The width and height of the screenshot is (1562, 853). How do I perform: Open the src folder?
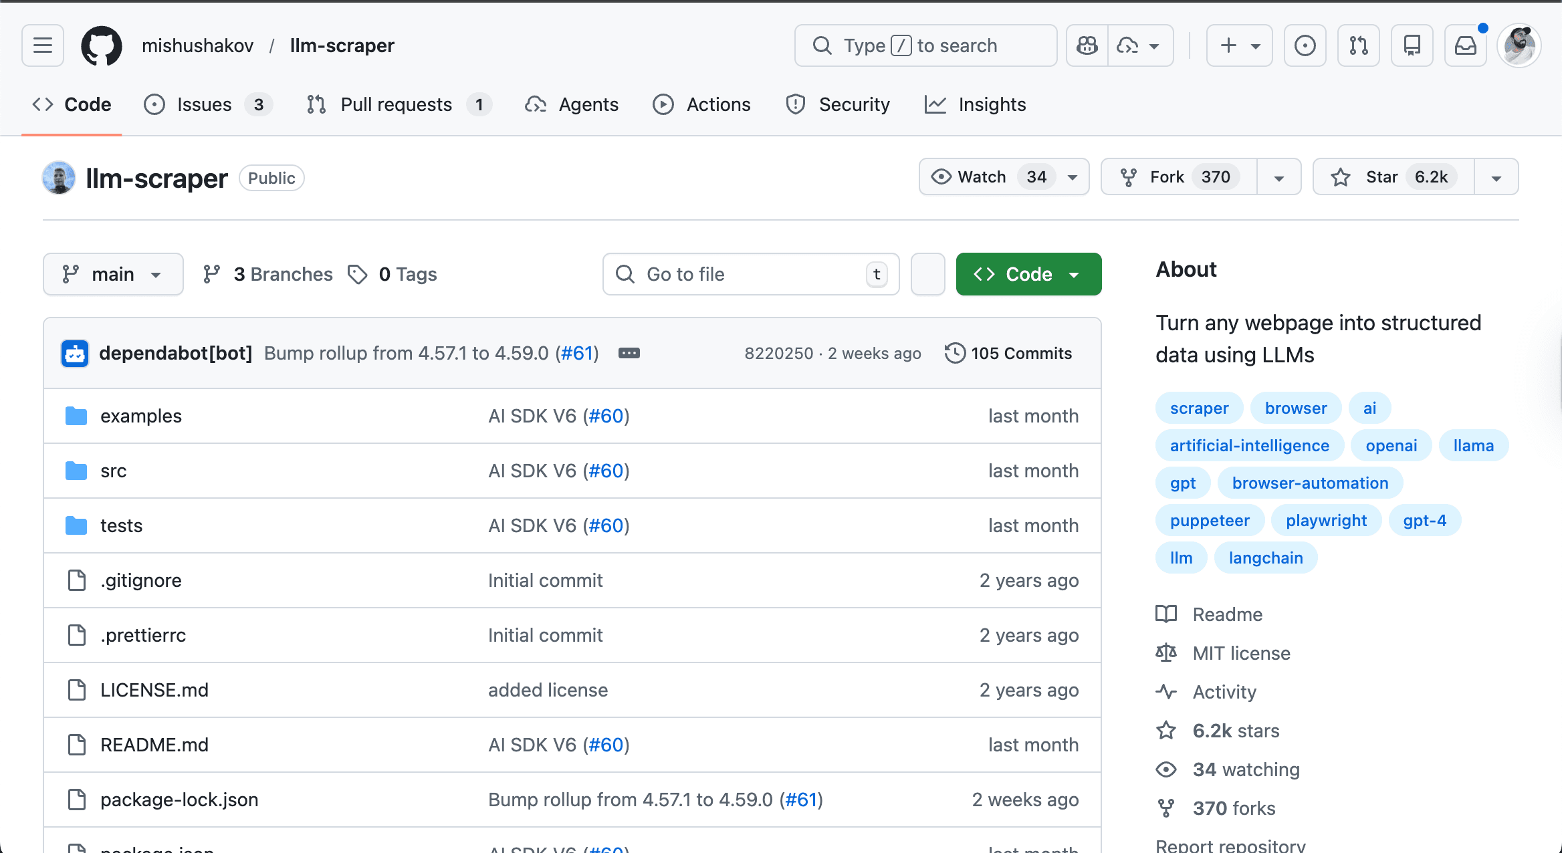[113, 471]
